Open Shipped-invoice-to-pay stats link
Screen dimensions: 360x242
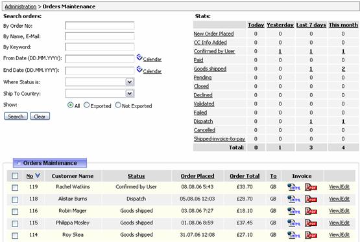(219, 138)
